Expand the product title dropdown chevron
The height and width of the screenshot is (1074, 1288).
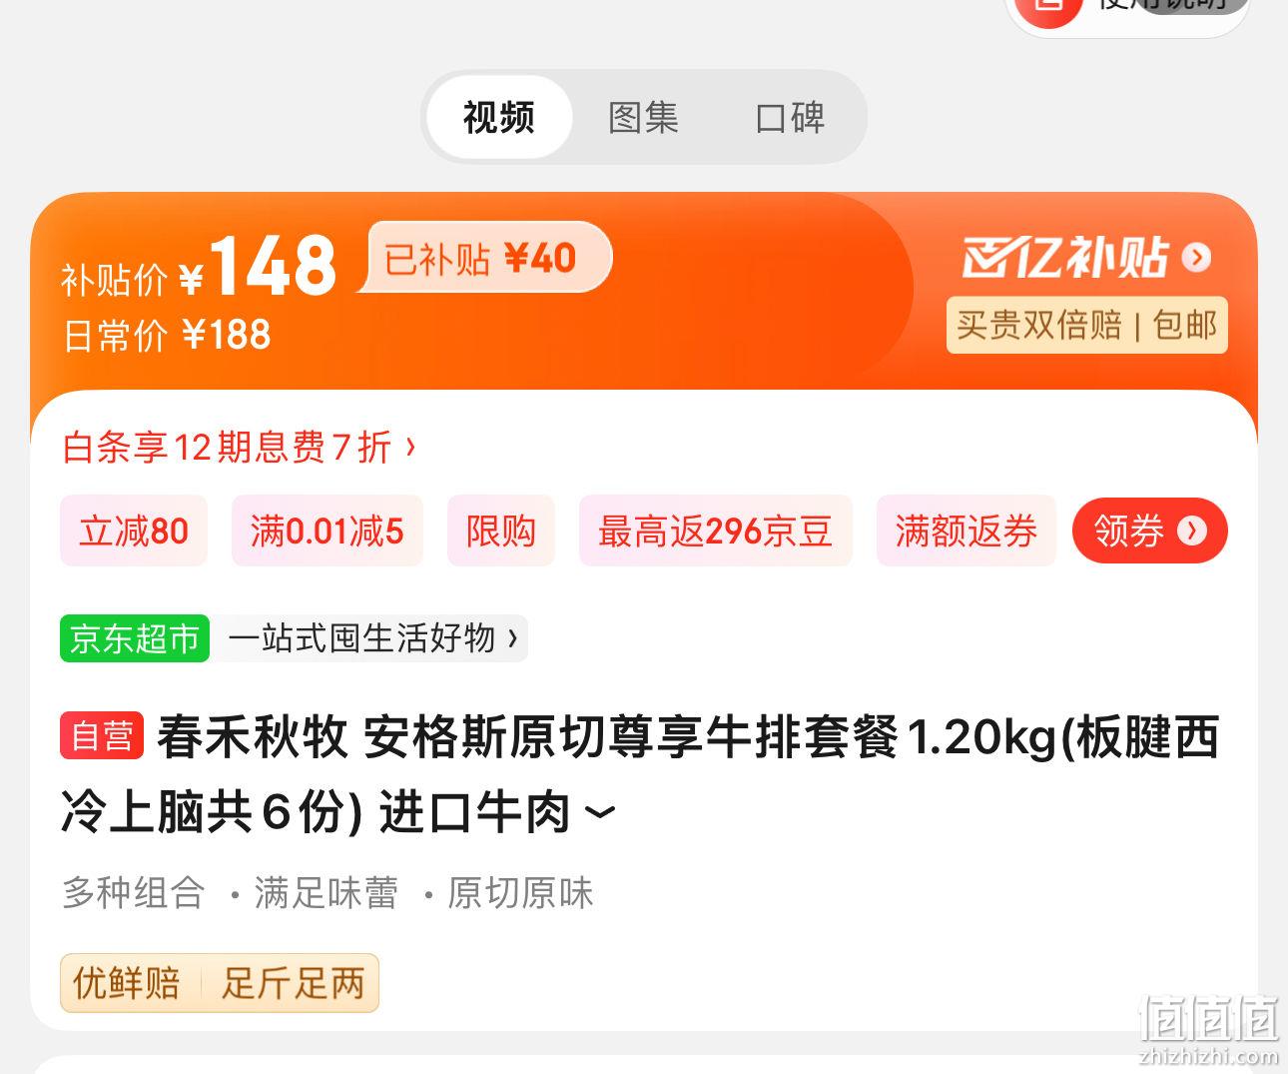click(599, 813)
